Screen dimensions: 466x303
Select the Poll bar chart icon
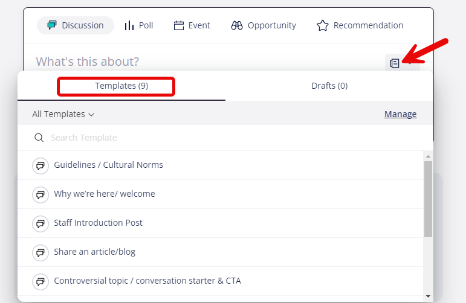coord(129,25)
